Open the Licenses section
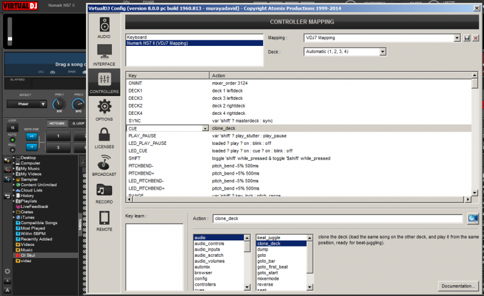The width and height of the screenshot is (484, 296). [104, 138]
